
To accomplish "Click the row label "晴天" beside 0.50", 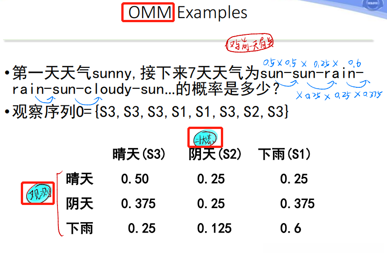I will click(x=80, y=179).
